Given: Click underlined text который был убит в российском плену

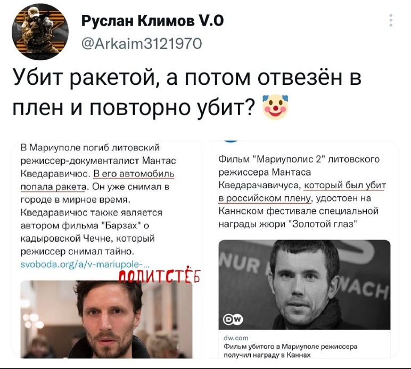Looking at the screenshot, I should click(302, 192).
